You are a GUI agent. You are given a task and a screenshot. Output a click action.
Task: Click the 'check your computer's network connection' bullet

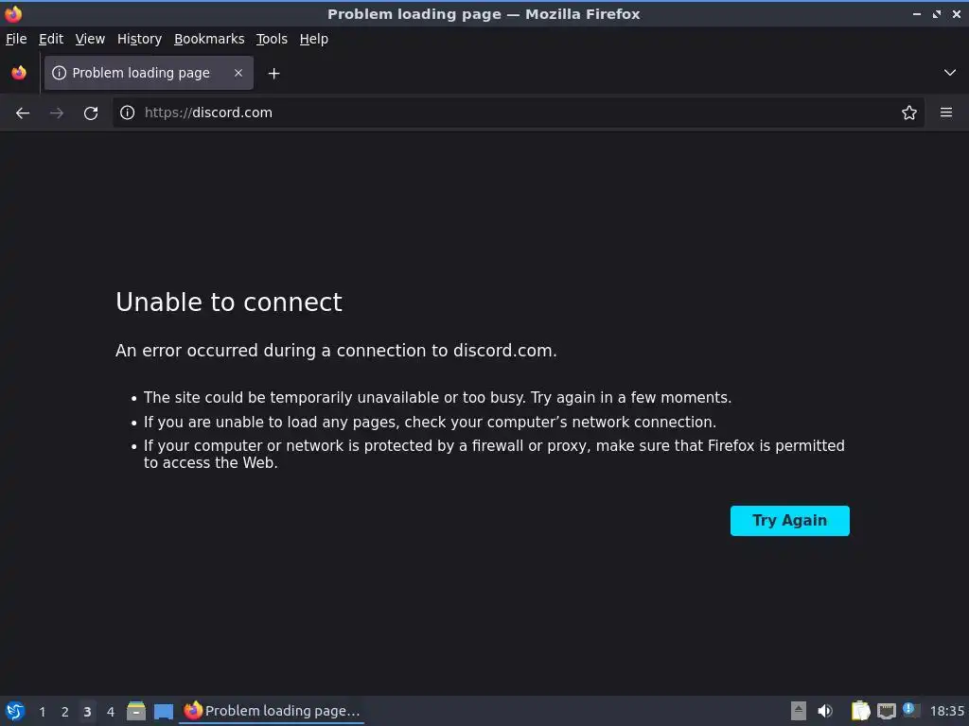click(431, 423)
